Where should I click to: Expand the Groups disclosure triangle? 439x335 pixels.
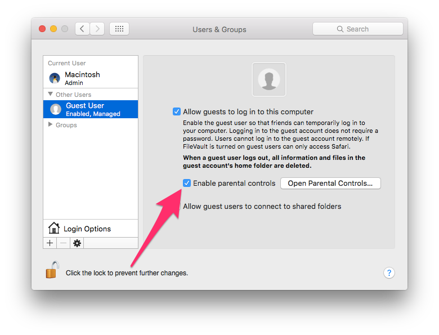click(x=51, y=124)
